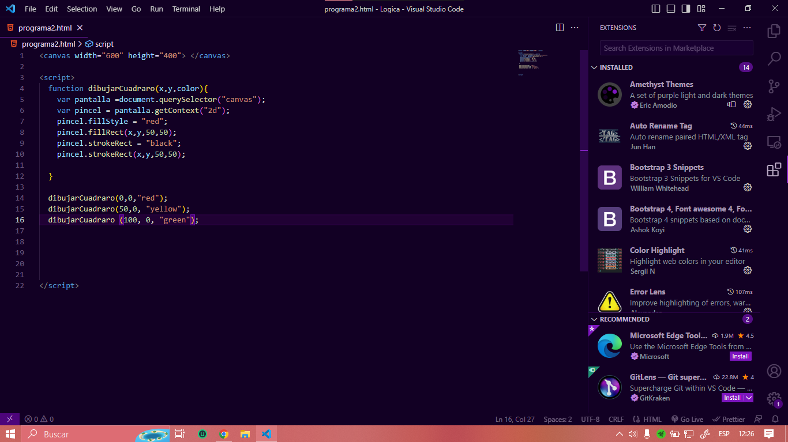
Task: Open remote window indicator in status bar
Action: click(10, 419)
